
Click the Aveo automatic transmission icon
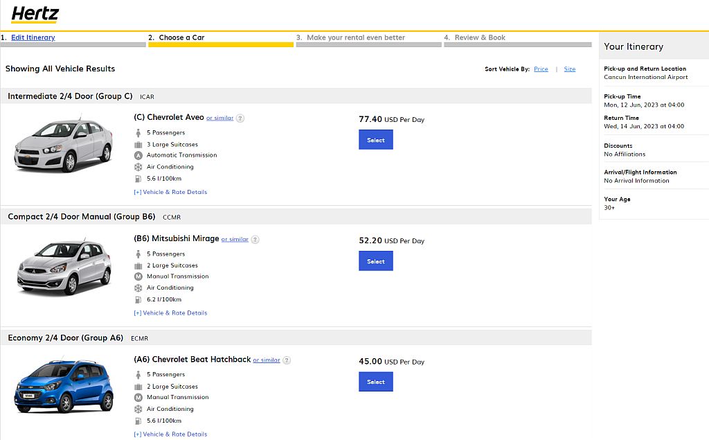[138, 155]
